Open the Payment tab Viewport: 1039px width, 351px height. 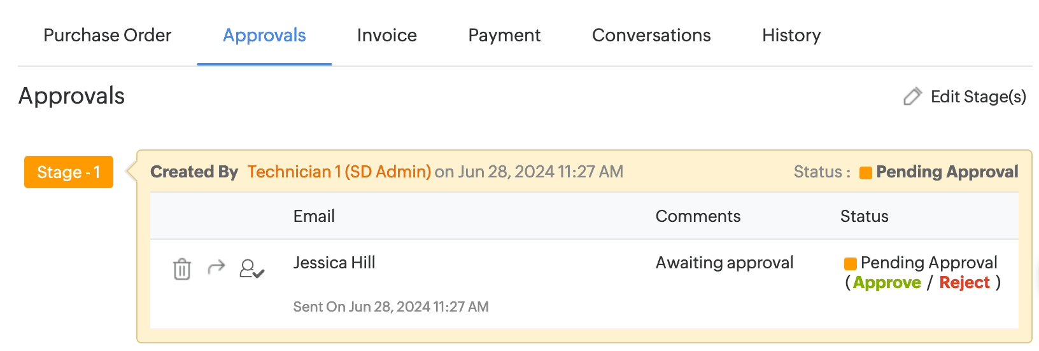[504, 36]
